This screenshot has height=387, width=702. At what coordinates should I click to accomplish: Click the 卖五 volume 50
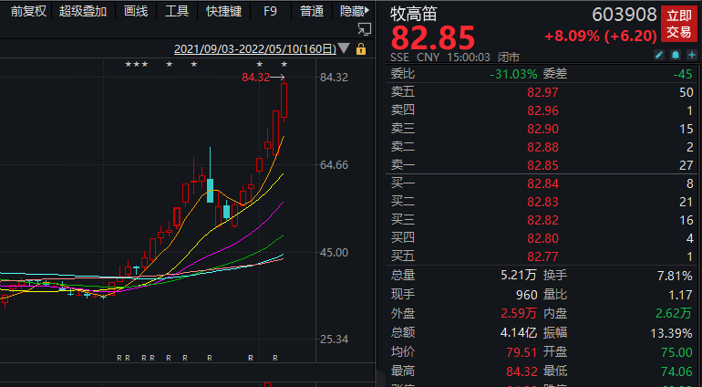pyautogui.click(x=686, y=92)
